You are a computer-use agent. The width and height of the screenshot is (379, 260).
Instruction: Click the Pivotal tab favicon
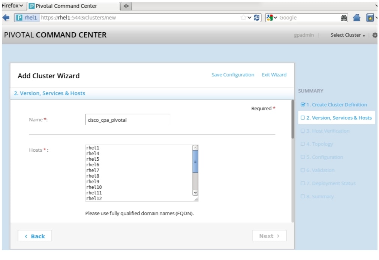pos(31,6)
